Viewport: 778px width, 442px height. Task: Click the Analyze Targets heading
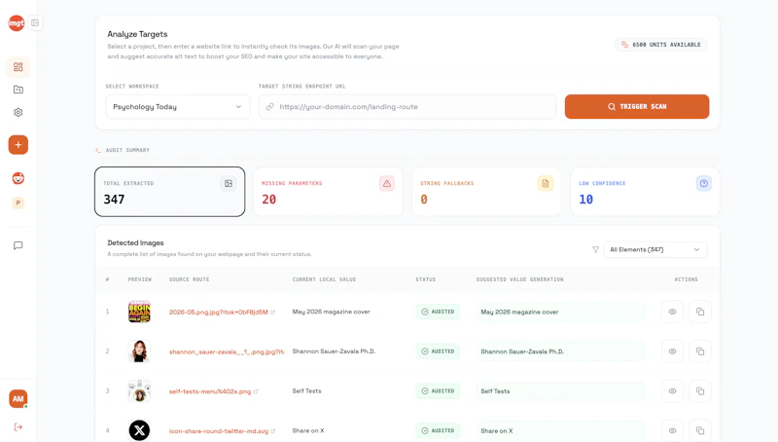pyautogui.click(x=137, y=34)
